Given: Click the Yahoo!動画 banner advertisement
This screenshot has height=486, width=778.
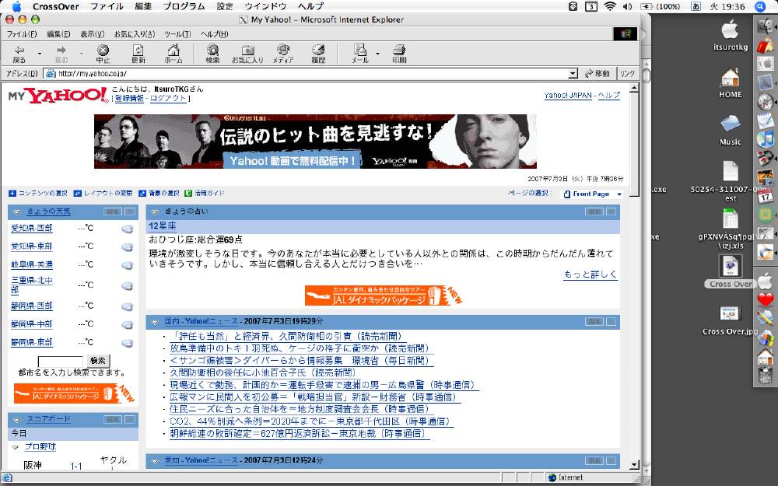Looking at the screenshot, I should pos(316,142).
